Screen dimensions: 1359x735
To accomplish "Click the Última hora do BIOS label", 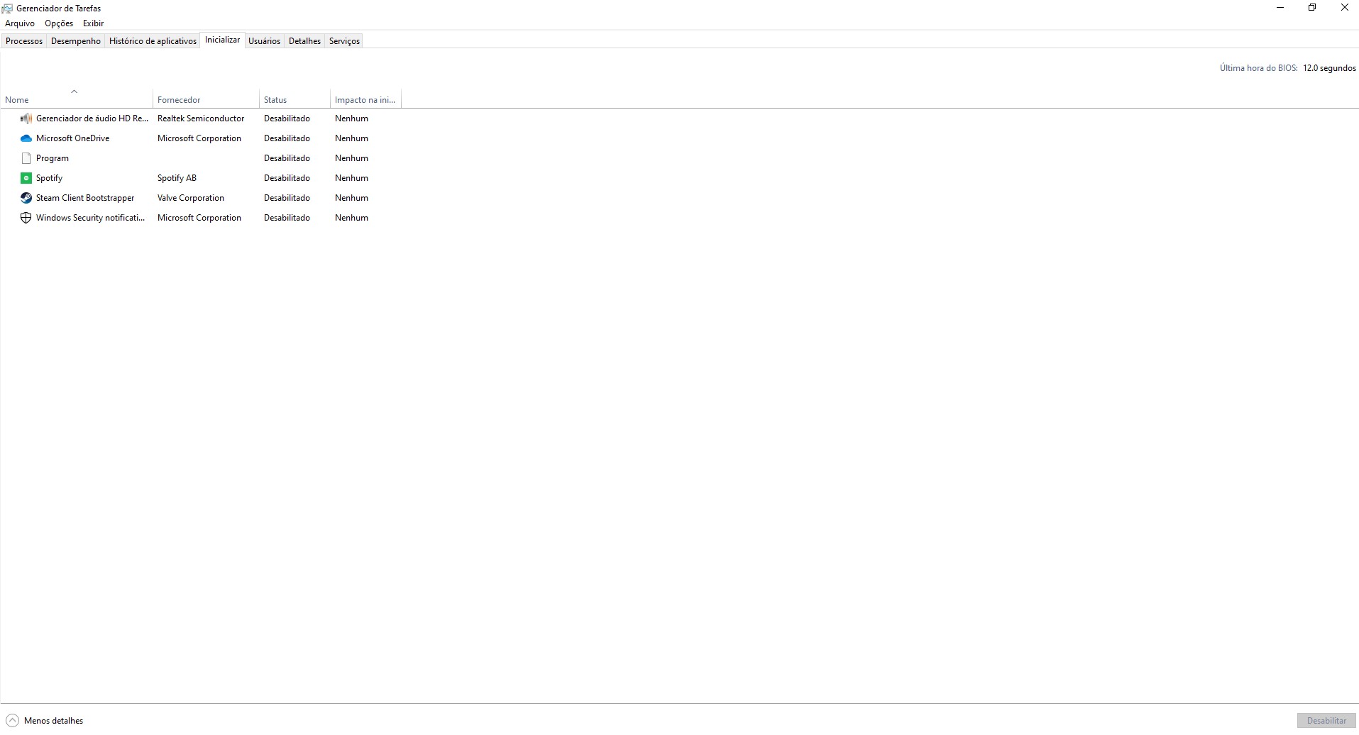I will [x=1258, y=68].
